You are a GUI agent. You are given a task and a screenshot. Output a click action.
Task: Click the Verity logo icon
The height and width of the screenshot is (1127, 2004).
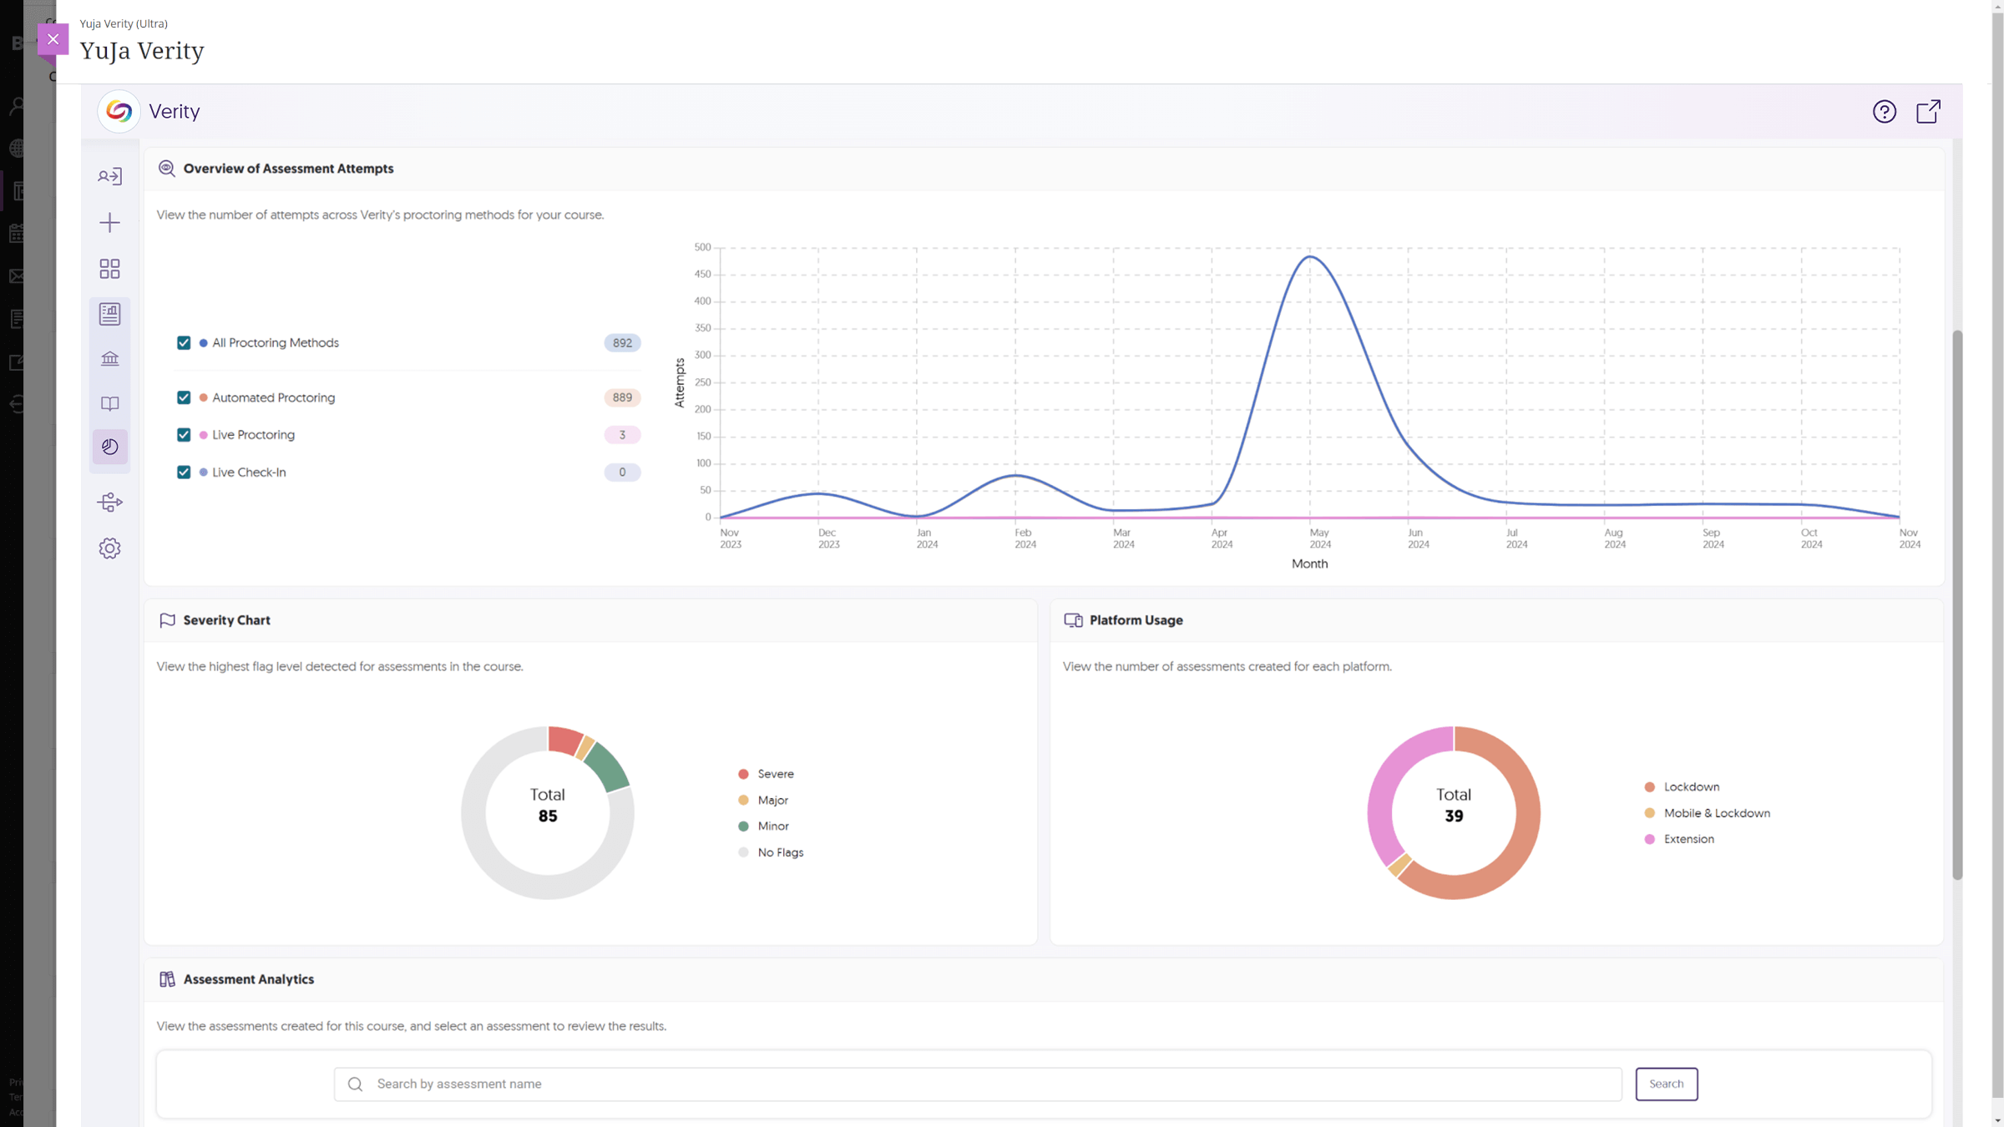click(119, 111)
